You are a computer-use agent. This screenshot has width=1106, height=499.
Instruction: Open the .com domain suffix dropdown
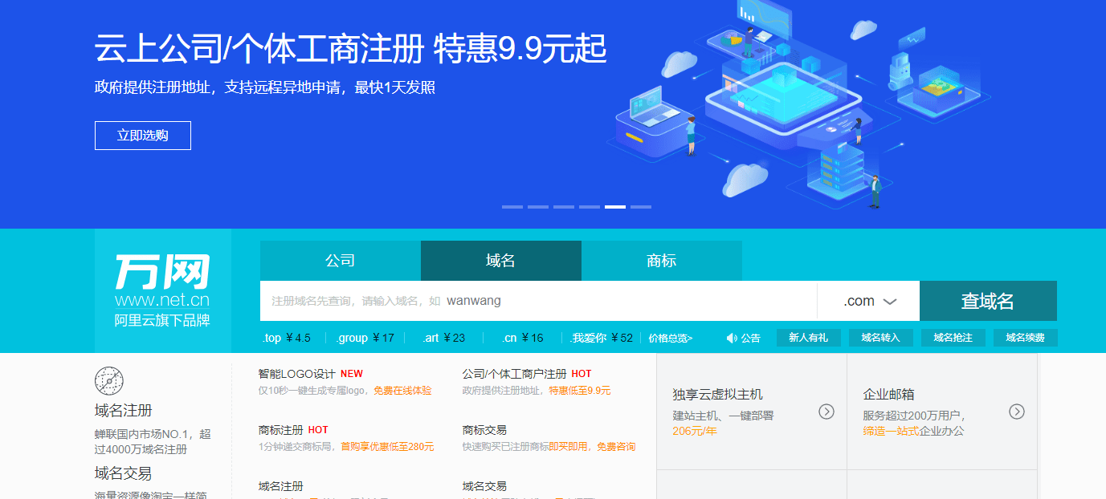(869, 301)
